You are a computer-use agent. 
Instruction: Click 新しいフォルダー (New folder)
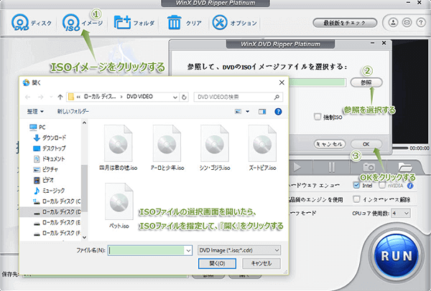coord(73,111)
